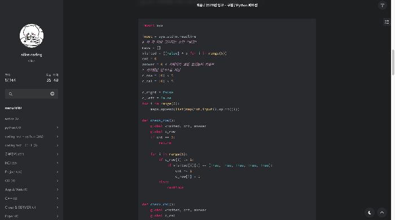The image size is (395, 220).
Task: Click the 'def check_row():' code line
Action: pyautogui.click(x=159, y=120)
